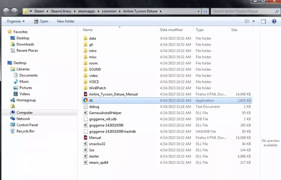Screen dimensions: 281x180
Task: Select the intro folder name
Action: (93, 51)
